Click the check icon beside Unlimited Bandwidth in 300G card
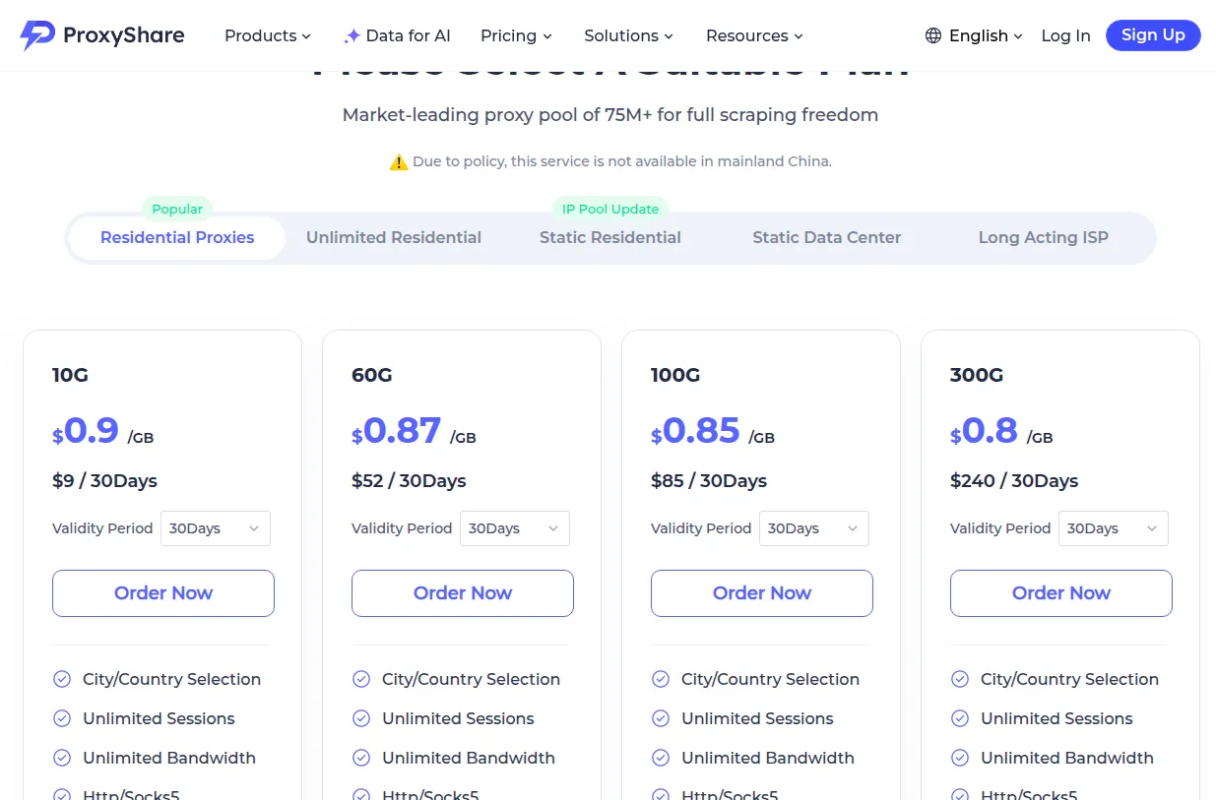1216x800 pixels. coord(960,758)
